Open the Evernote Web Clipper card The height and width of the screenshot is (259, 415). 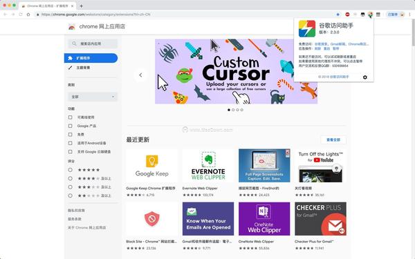(x=208, y=173)
